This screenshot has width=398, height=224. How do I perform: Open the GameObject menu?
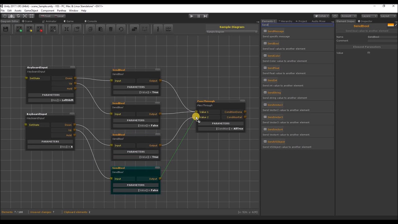(31, 11)
